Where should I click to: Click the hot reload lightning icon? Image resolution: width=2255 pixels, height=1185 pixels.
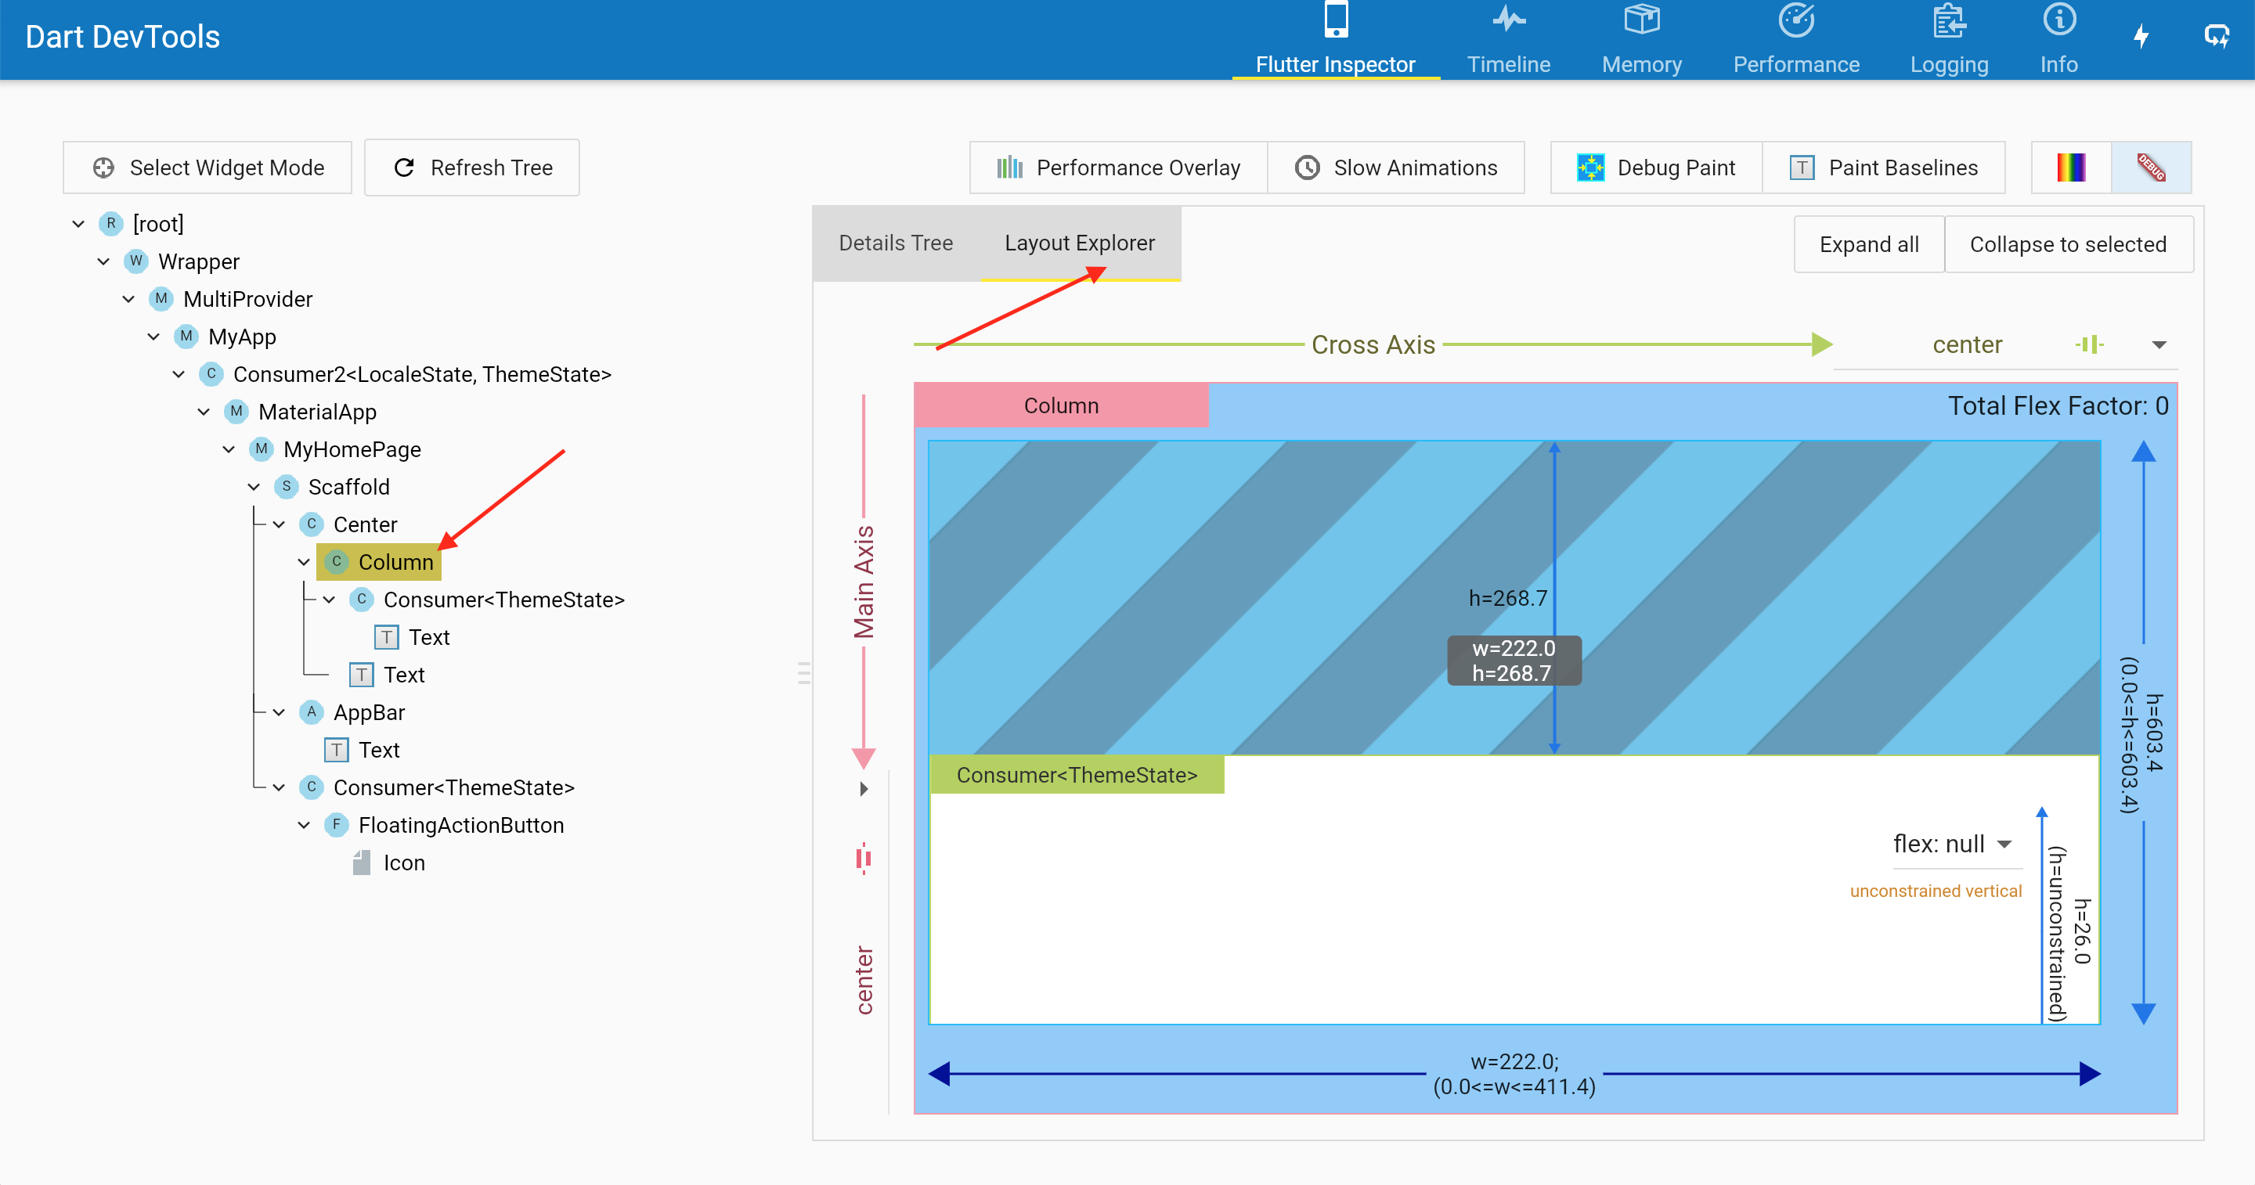2141,37
